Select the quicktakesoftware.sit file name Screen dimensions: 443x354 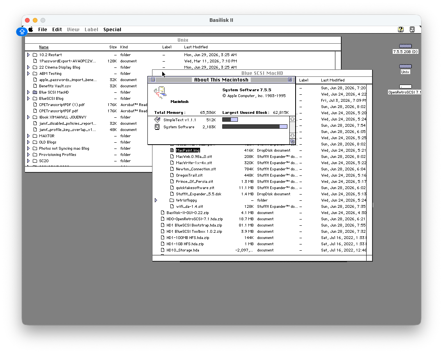click(195, 188)
